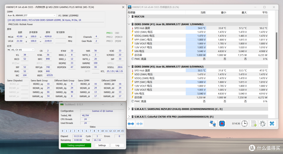Select the 总功率 row of DIMM #3

pos(198,97)
